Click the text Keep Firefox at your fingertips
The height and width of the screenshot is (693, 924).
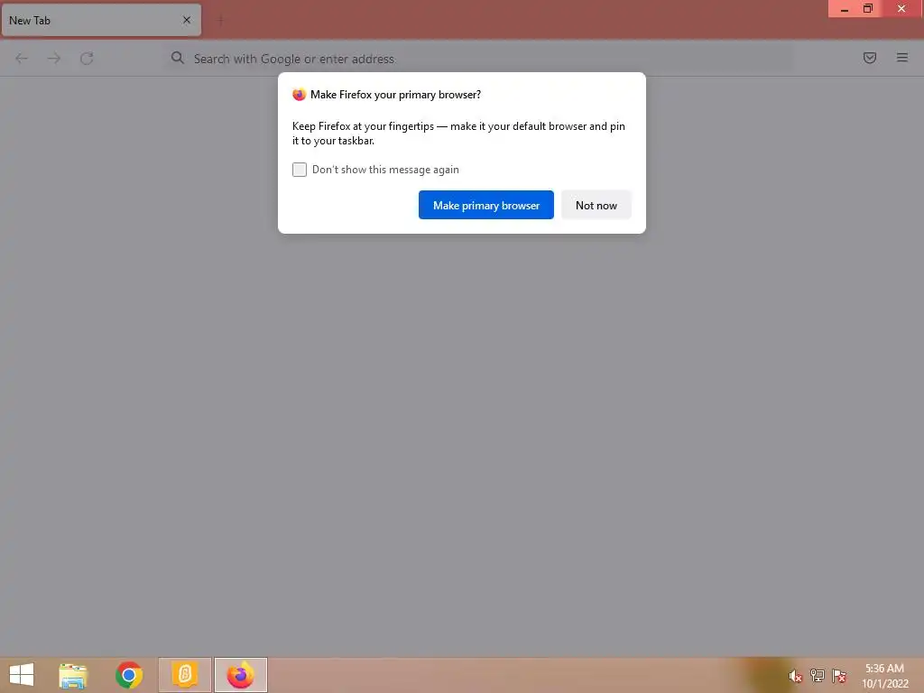coord(363,126)
